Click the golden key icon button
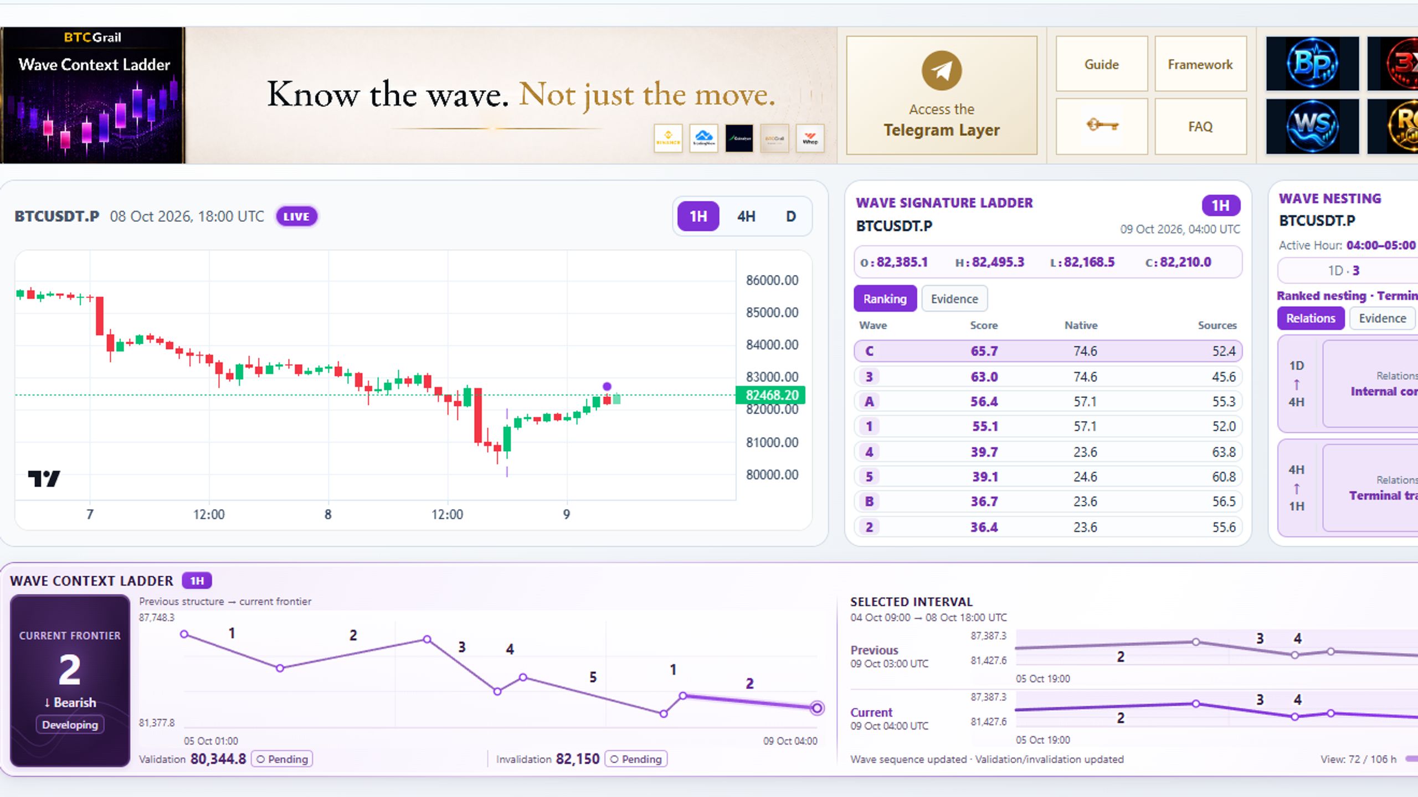Image resolution: width=1418 pixels, height=797 pixels. [x=1102, y=126]
